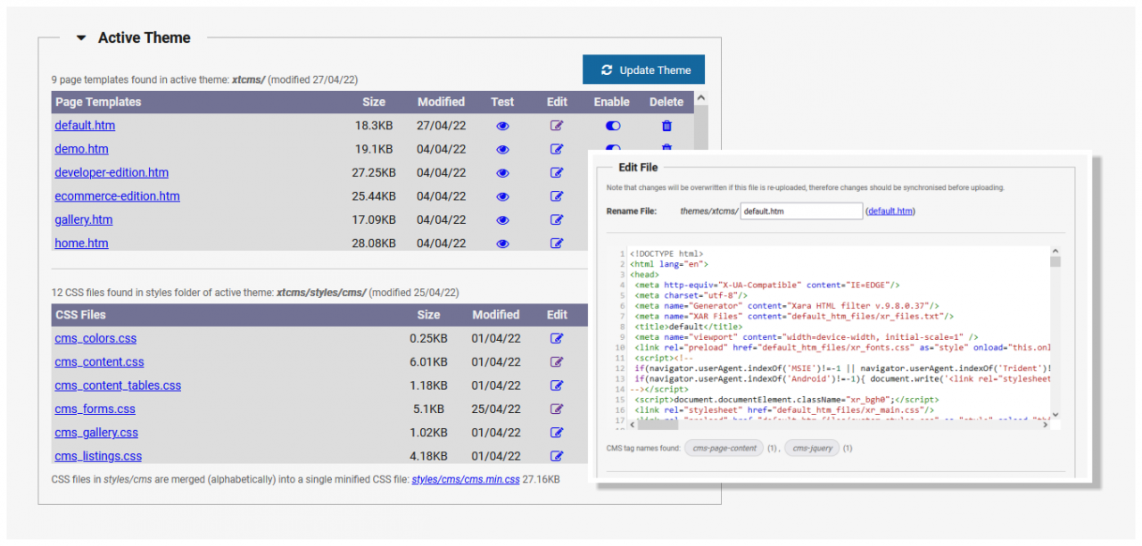Click the CSS Files column header
The height and width of the screenshot is (546, 1142).
80,315
